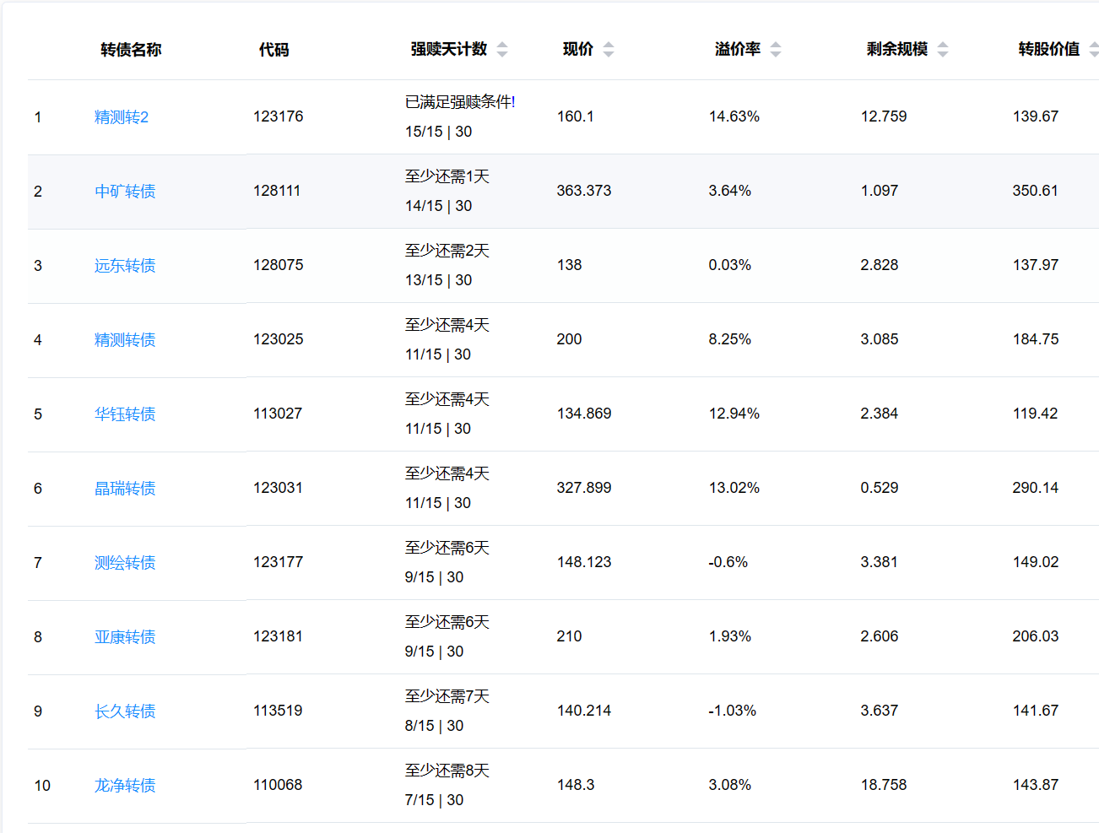
Task: Click the 测绘转债 bond name
Action: pos(125,563)
